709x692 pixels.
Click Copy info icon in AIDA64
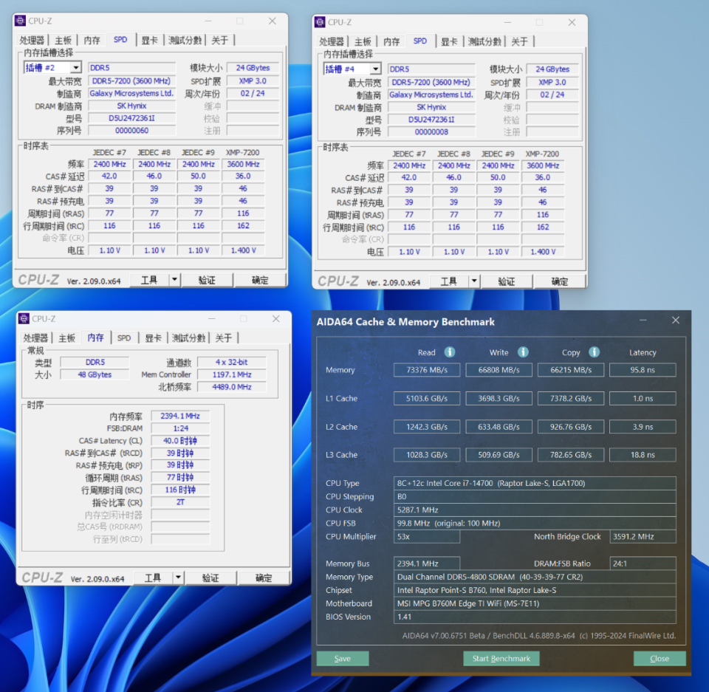coord(594,352)
